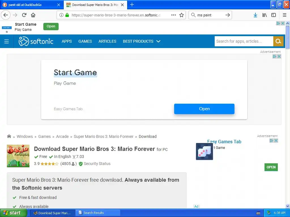This screenshot has height=217, width=290.
Task: Open the Apps menu on Softonic
Action: point(67,41)
